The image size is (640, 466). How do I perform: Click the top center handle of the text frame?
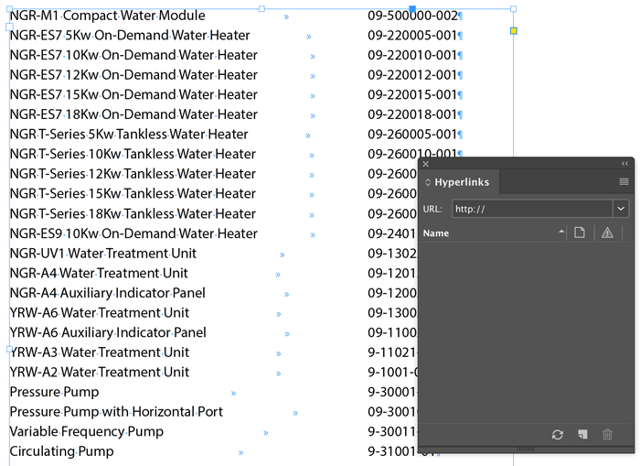(261, 8)
